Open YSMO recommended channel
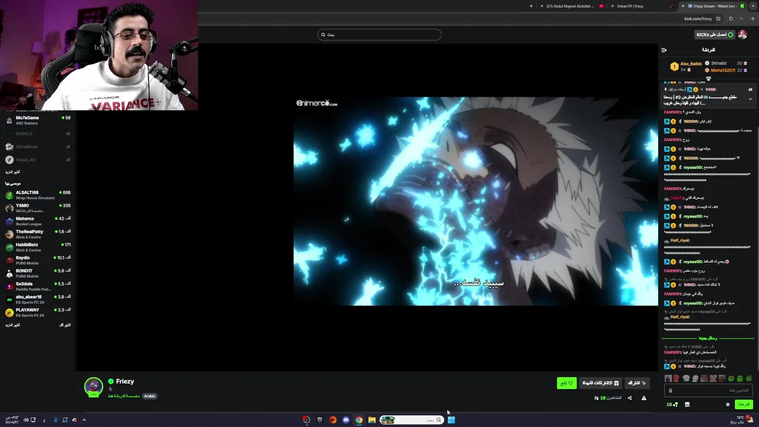 [38, 208]
